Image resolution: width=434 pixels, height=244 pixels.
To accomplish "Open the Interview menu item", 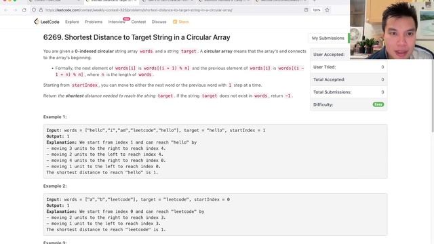I will click(x=117, y=22).
